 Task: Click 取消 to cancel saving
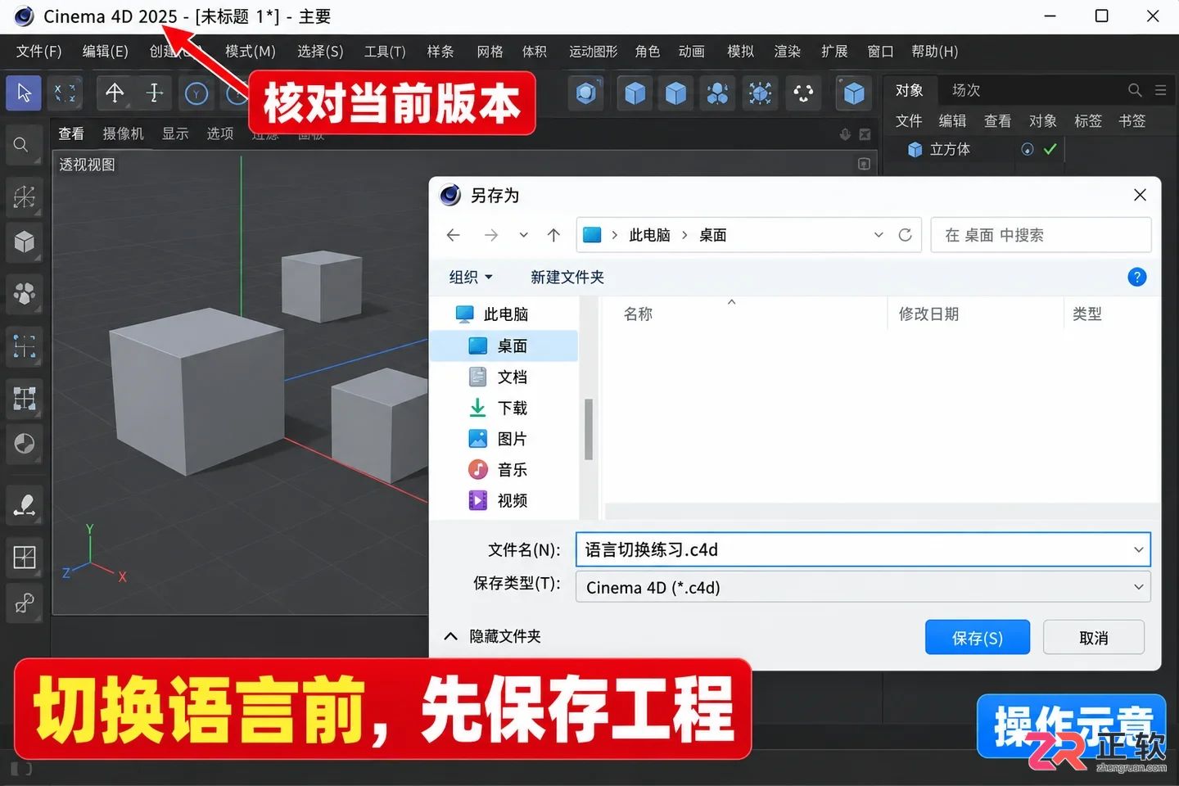pyautogui.click(x=1094, y=638)
